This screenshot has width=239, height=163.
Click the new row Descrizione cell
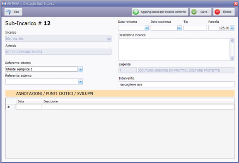coord(138,107)
